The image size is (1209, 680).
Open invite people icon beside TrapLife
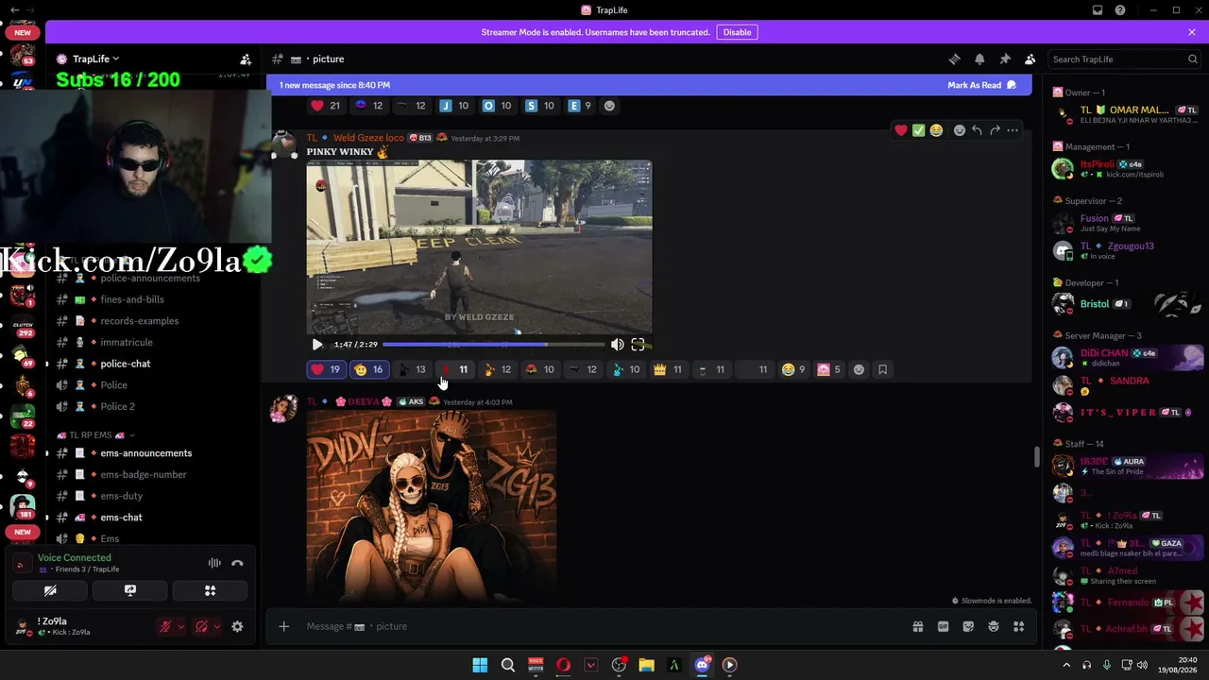(x=246, y=59)
